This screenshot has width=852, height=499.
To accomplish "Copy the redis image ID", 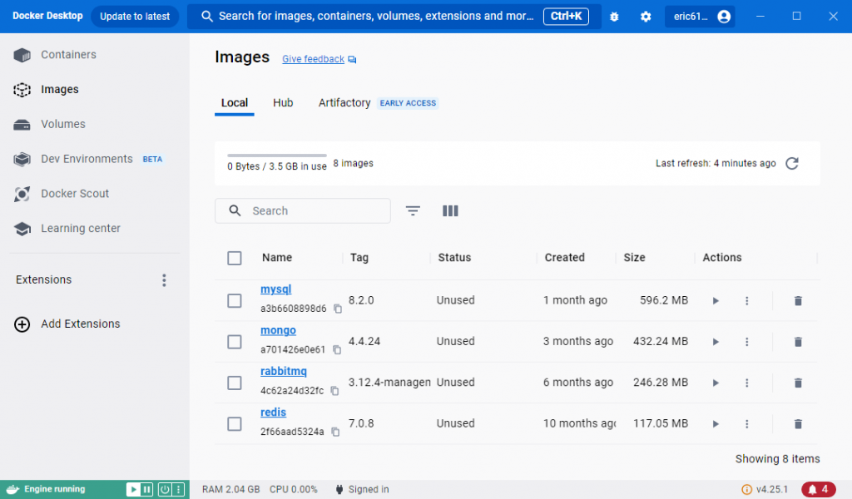I will coord(335,432).
